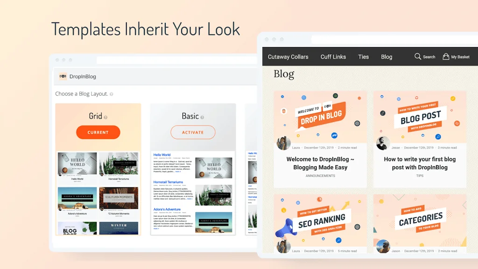Select the TIPS category tag
Image resolution: width=478 pixels, height=269 pixels.
tap(419, 177)
